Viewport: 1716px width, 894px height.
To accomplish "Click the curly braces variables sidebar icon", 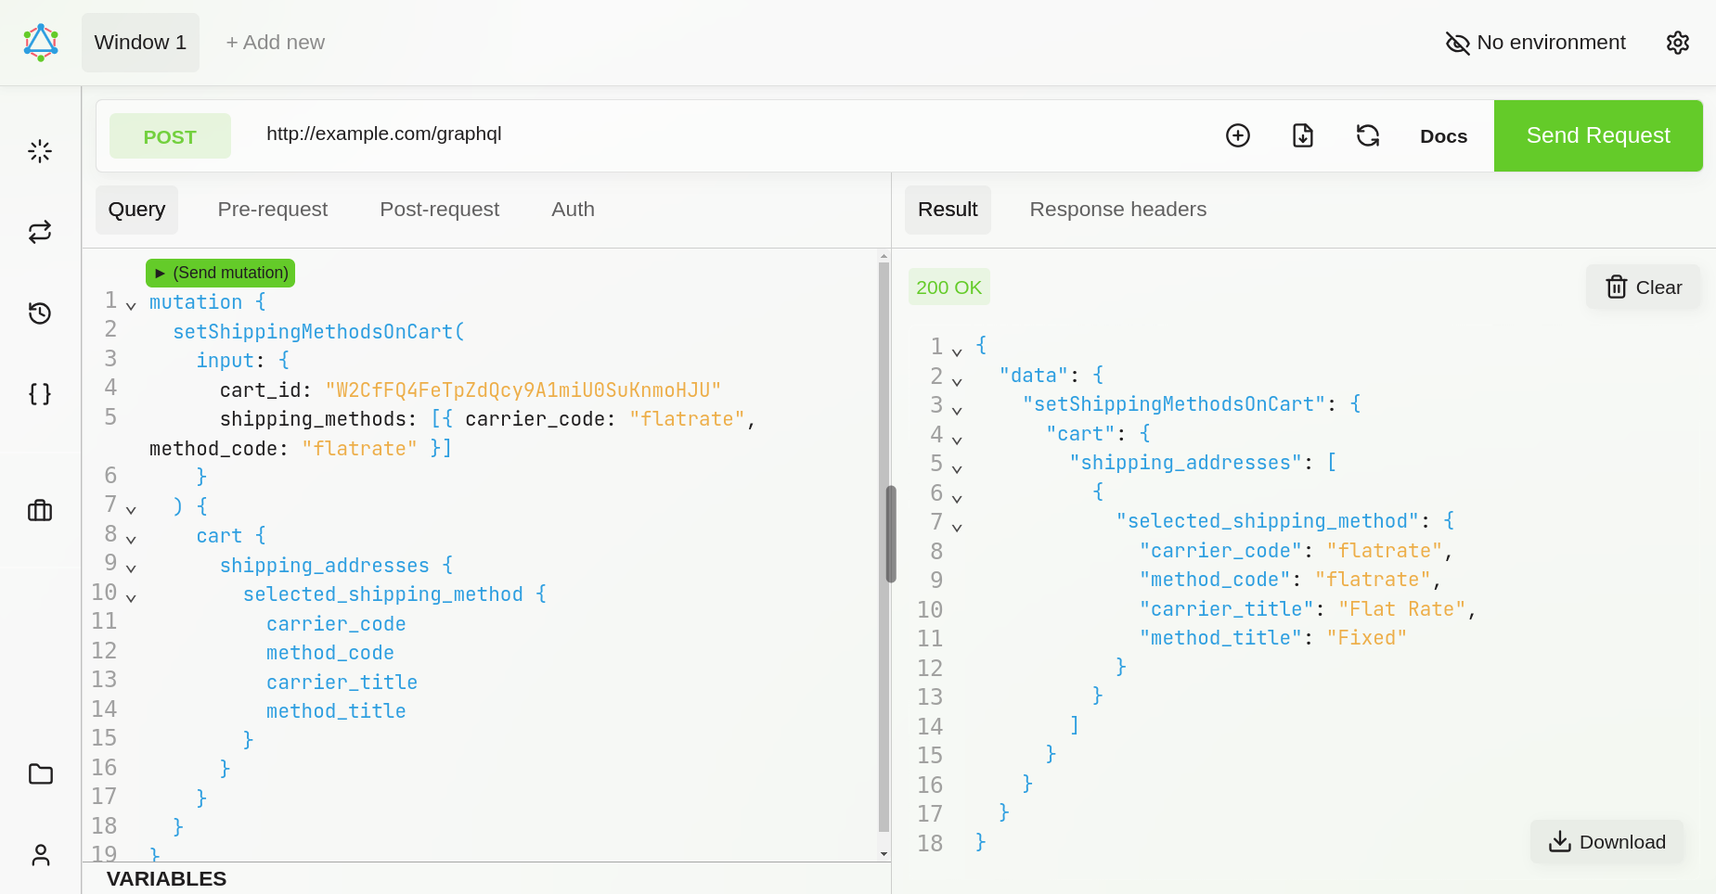I will pos(40,394).
